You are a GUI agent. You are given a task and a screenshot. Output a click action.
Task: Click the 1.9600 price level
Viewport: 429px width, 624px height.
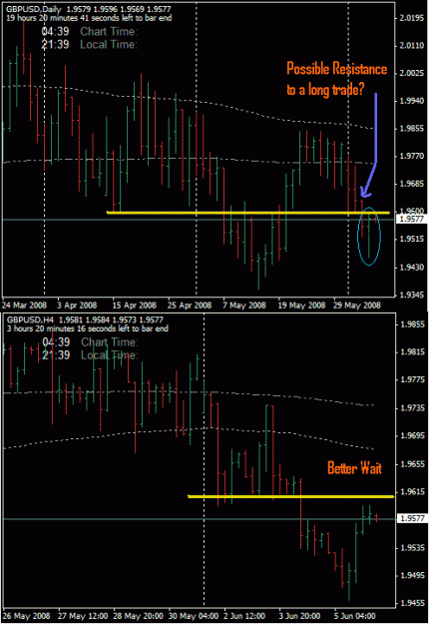(x=411, y=211)
